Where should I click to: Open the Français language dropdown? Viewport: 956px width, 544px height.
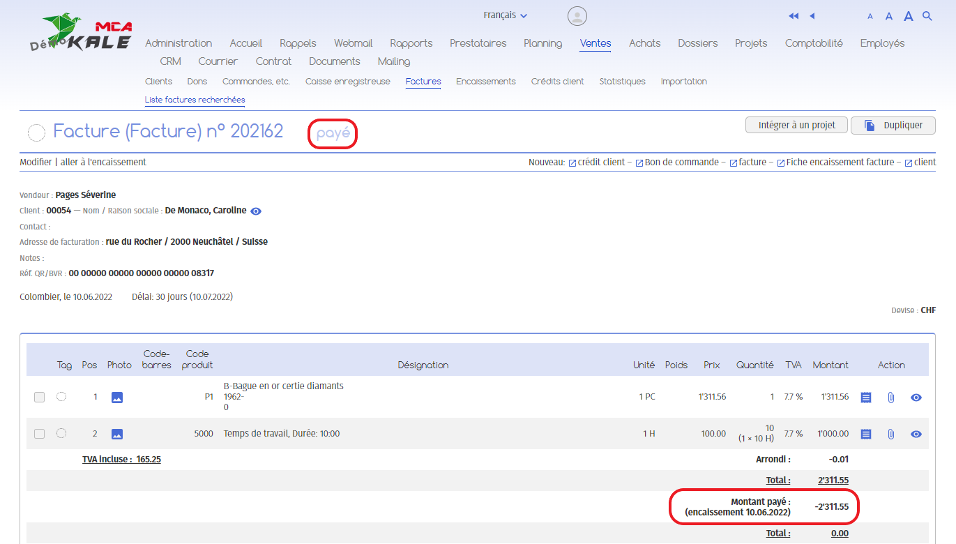point(506,15)
